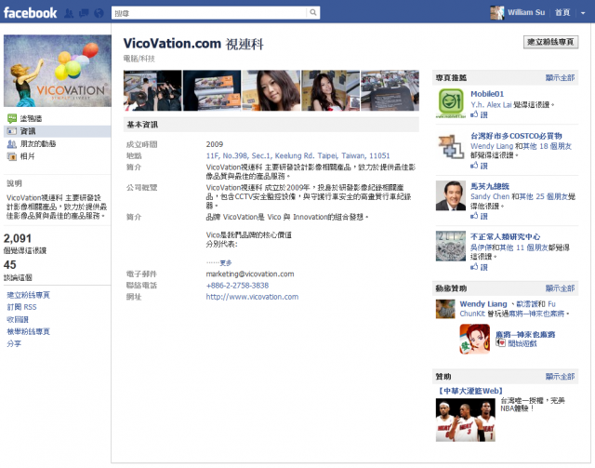Click William Su profile picture icon
The height and width of the screenshot is (468, 595).
[x=497, y=12]
